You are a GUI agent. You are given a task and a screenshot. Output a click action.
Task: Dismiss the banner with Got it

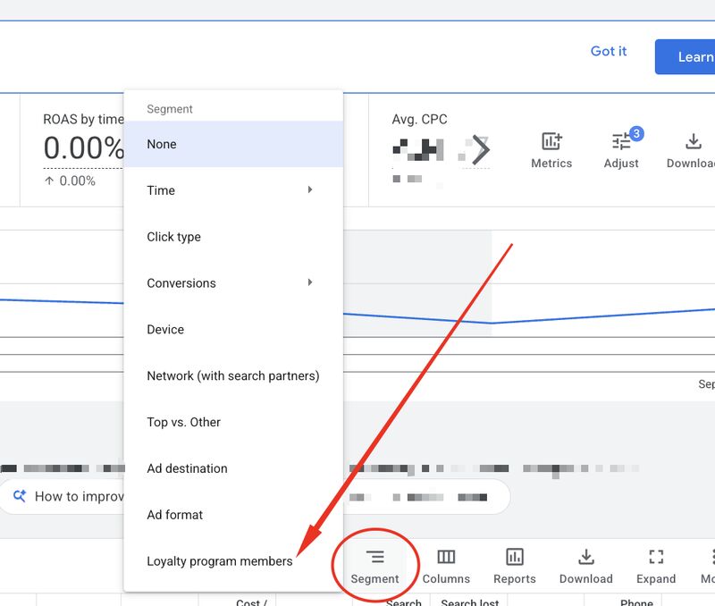[x=609, y=51]
